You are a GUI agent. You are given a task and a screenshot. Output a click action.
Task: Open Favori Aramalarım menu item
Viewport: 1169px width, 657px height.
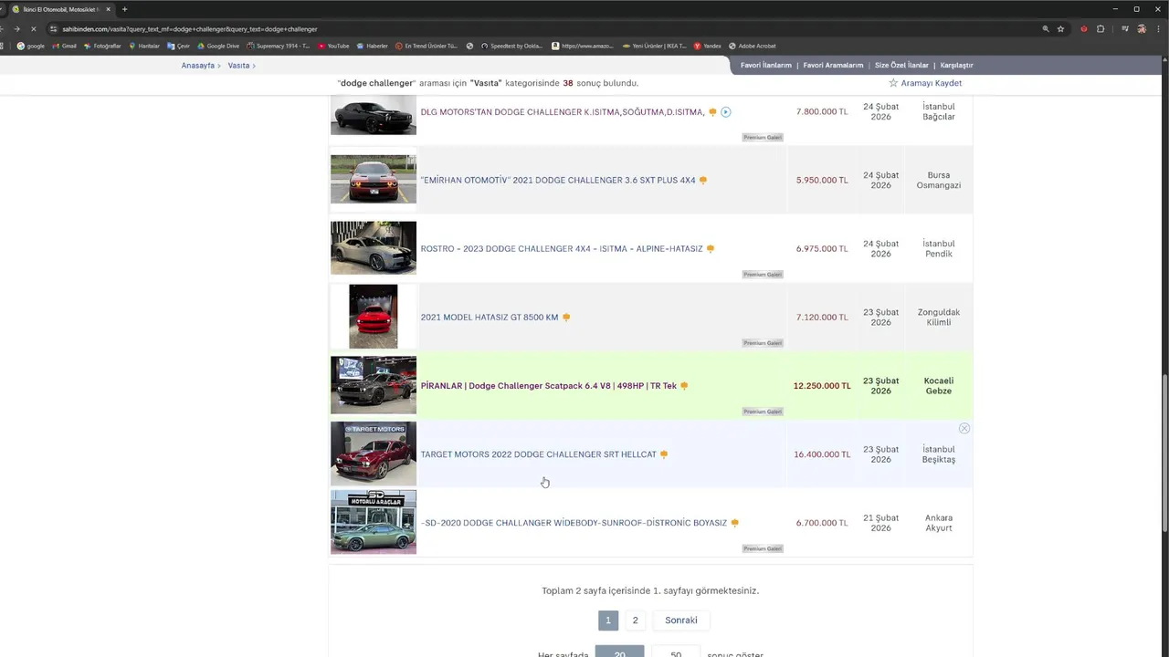(x=833, y=66)
